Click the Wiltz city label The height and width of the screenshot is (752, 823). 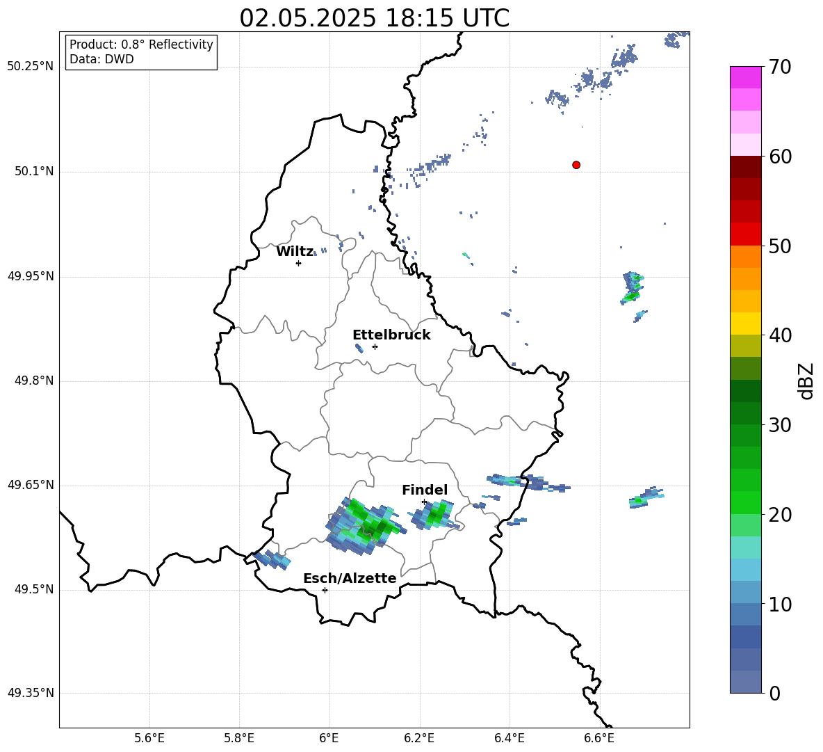pos(295,252)
